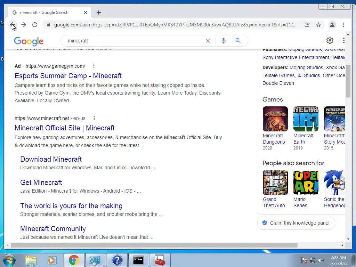
Task: Open Esports Summer Camp - Minecraft ad
Action: (68, 76)
